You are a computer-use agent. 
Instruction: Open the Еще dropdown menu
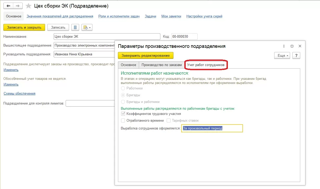click(x=282, y=55)
